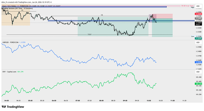Click the 1.31559 value in GBPUSD legend
204x111 pixels.
click(x=22, y=43)
